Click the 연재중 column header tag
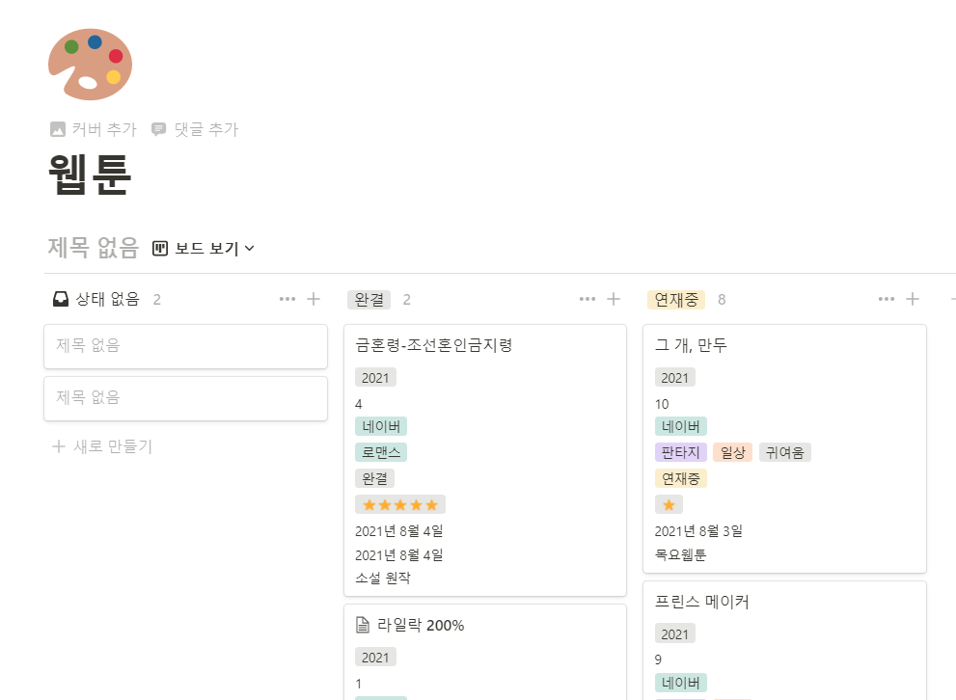956x700 pixels. [676, 300]
